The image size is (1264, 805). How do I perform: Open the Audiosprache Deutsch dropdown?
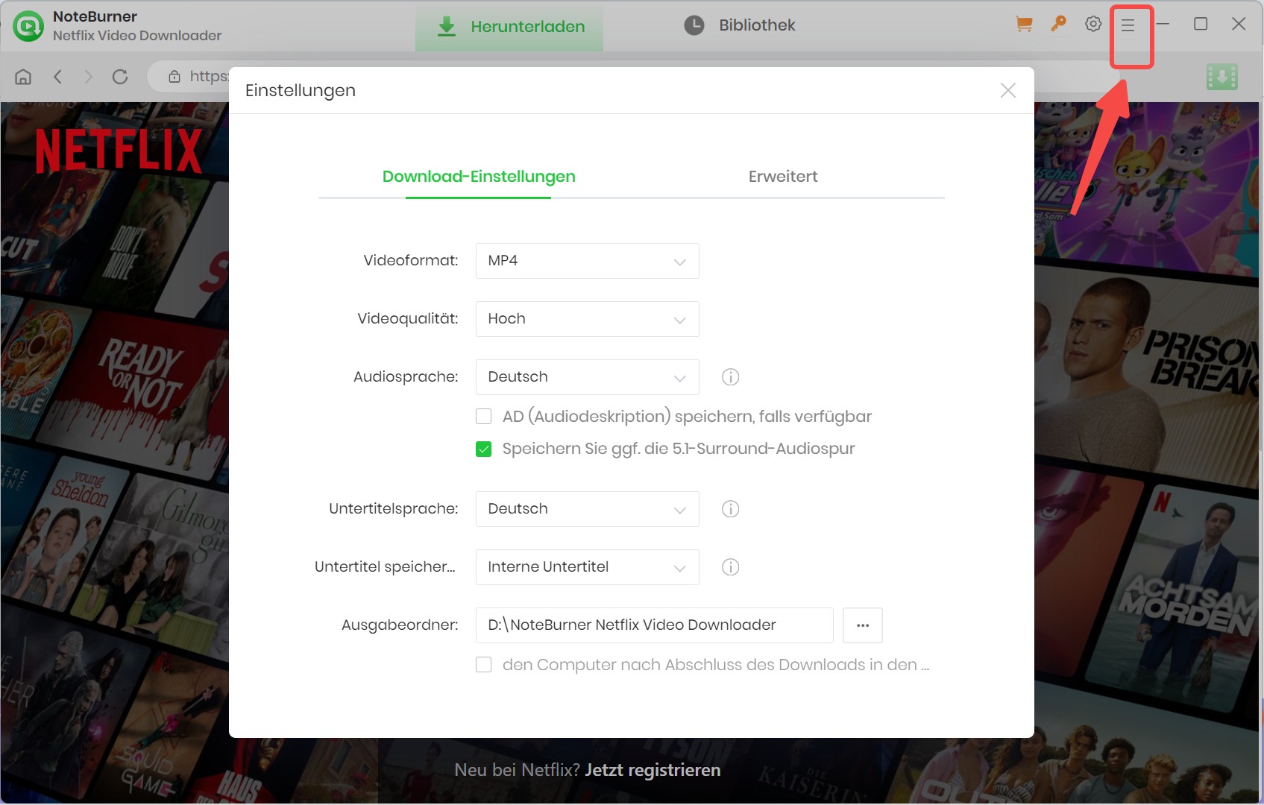pyautogui.click(x=588, y=377)
